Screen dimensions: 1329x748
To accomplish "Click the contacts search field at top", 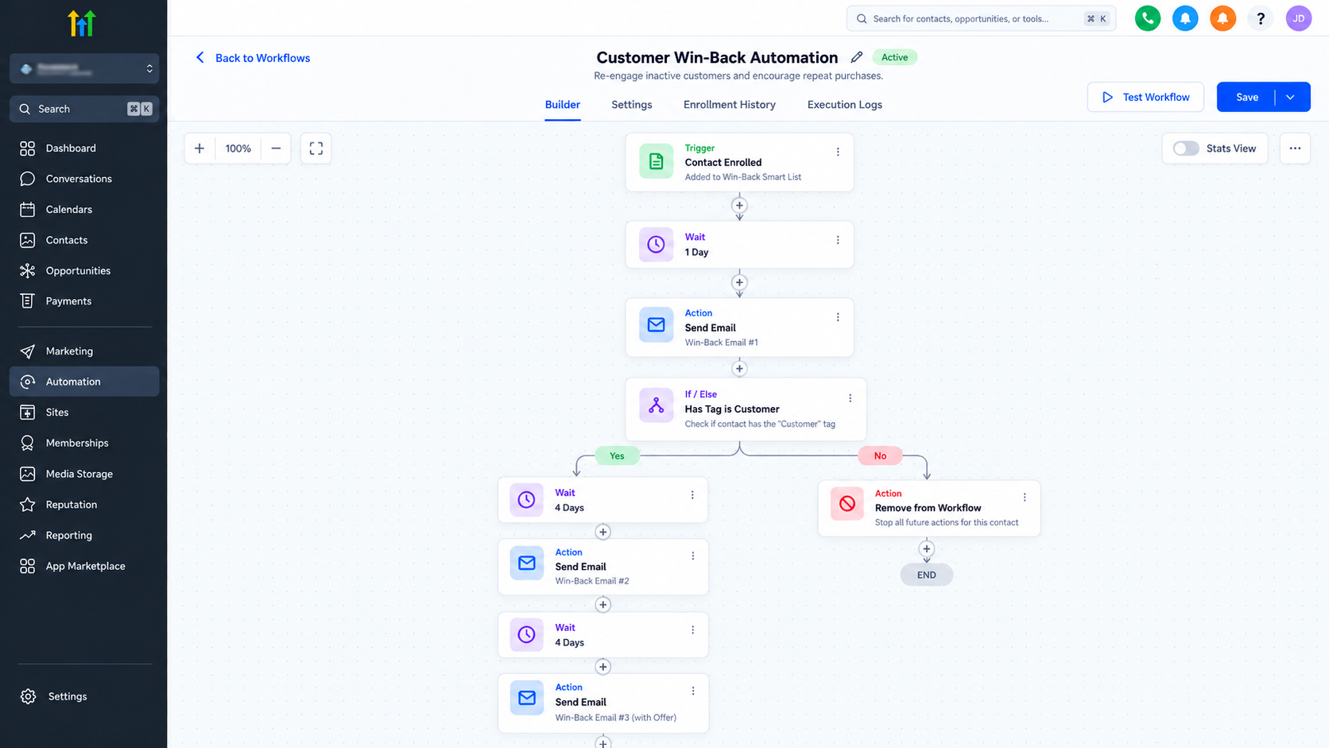I will [981, 18].
